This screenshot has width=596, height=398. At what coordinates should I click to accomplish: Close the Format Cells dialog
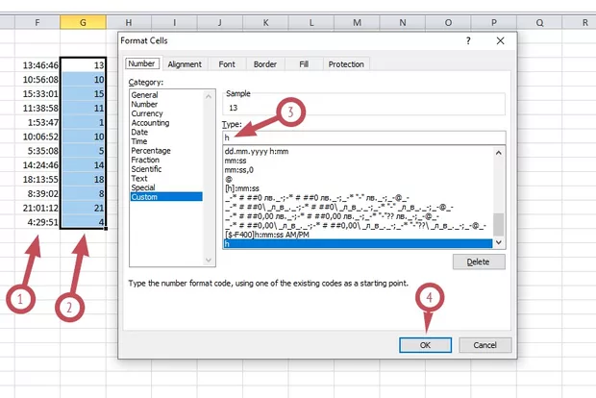coord(497,40)
